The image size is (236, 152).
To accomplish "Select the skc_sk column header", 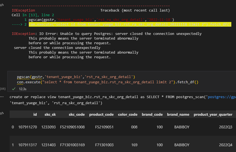I will click(x=50, y=114).
